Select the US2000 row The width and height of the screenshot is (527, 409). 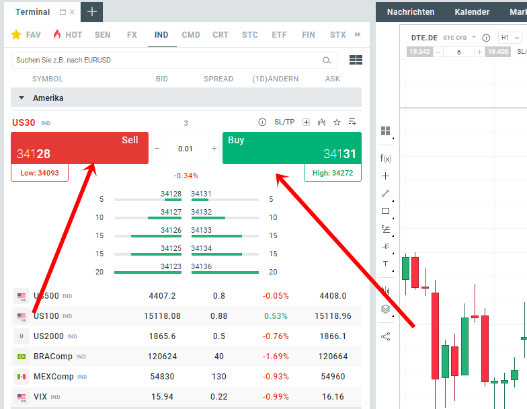point(186,336)
